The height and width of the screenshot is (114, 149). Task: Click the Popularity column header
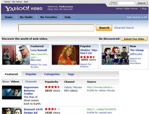point(52,82)
